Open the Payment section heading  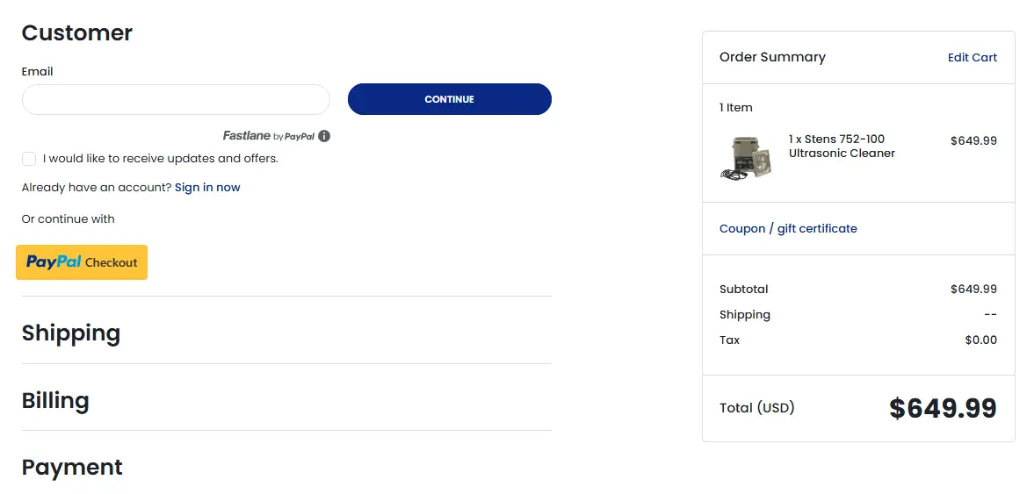click(x=73, y=467)
